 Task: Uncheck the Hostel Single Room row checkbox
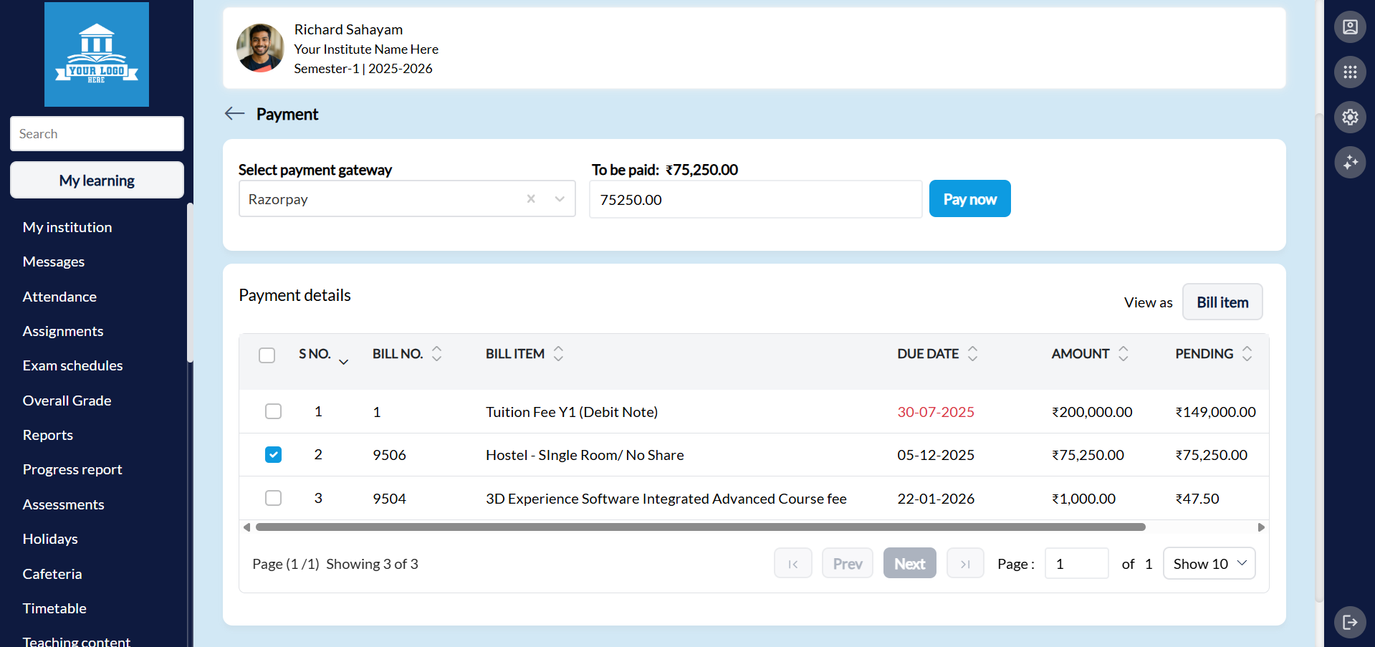click(273, 455)
